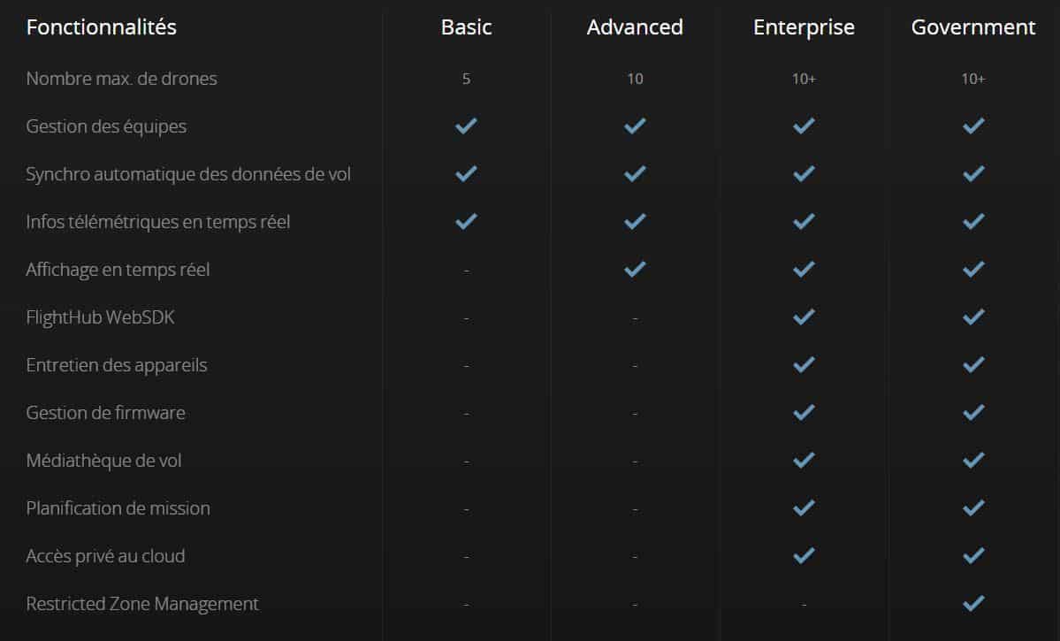Select the Government plan column header
The height and width of the screenshot is (641, 1060).
[973, 27]
